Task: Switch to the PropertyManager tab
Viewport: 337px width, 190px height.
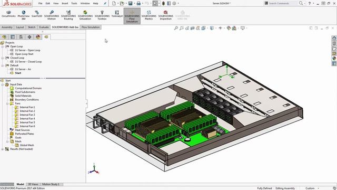Action: tap(13, 37)
